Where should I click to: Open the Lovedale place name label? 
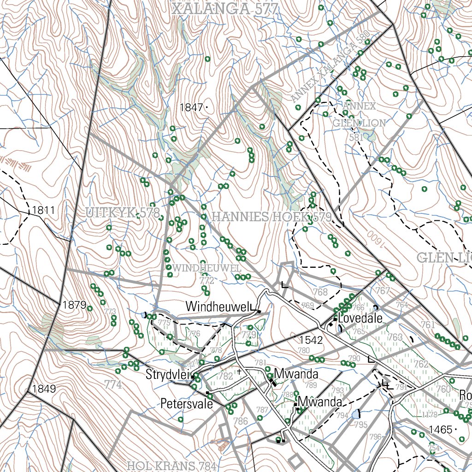pyautogui.click(x=360, y=318)
